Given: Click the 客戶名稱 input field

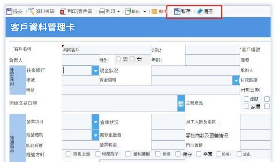Looking at the screenshot, I should click(x=107, y=50).
